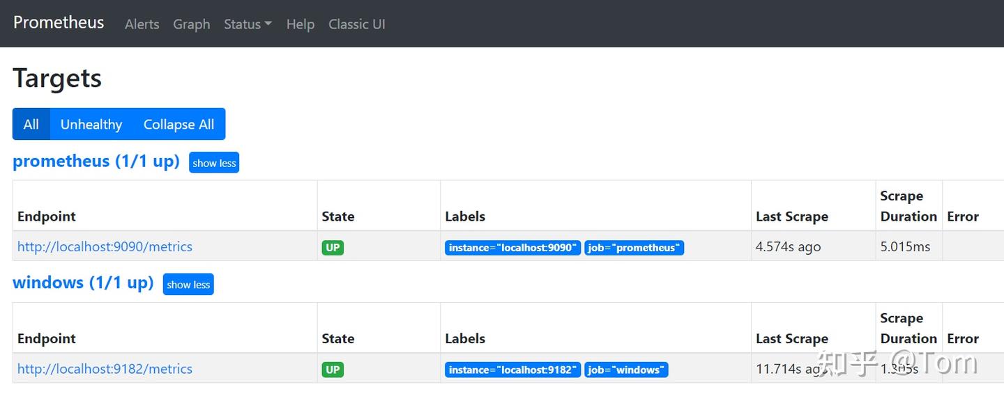Select the job="windows" label badge

pos(626,370)
